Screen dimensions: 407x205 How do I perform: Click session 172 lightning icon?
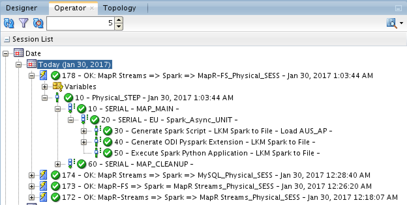(43, 197)
